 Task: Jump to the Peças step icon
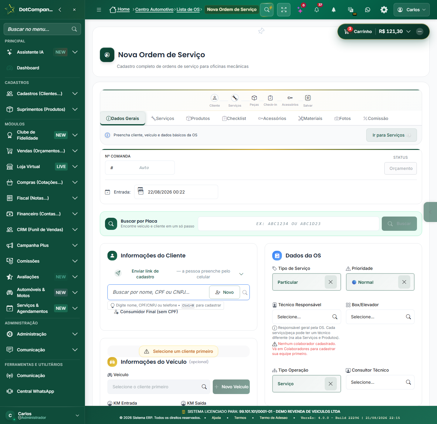pos(254,98)
